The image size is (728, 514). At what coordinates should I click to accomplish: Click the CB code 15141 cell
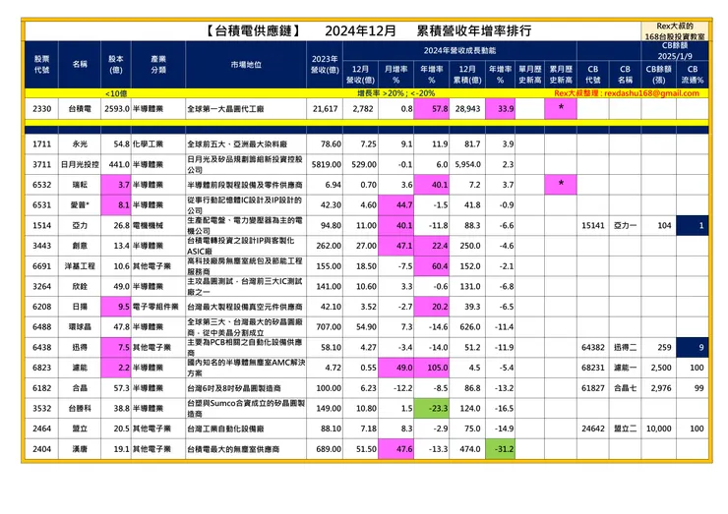593,225
